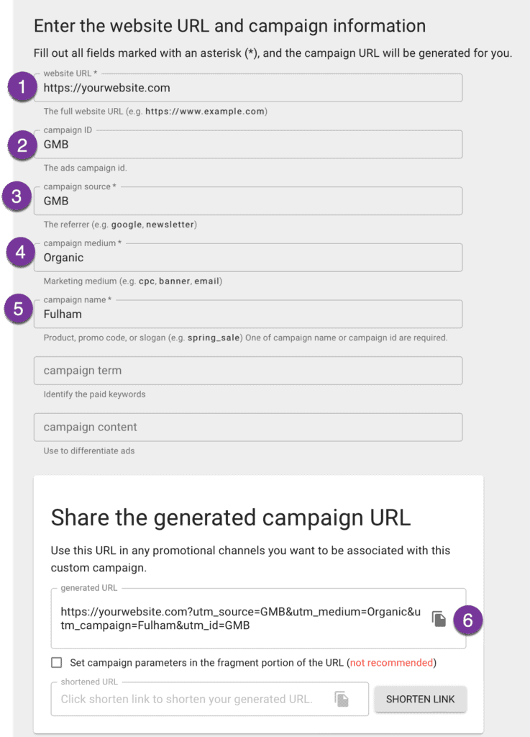Select the campaign source text box
This screenshot has height=737, width=530.
(248, 202)
